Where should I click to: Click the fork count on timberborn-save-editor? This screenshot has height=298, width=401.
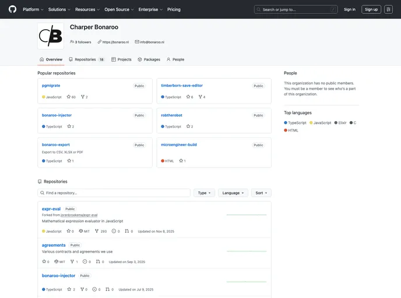click(200, 97)
